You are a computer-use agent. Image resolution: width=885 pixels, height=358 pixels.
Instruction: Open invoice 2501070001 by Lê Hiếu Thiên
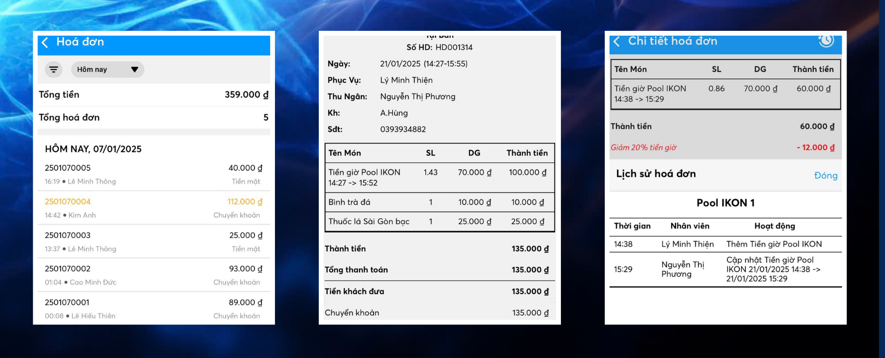[x=153, y=309]
